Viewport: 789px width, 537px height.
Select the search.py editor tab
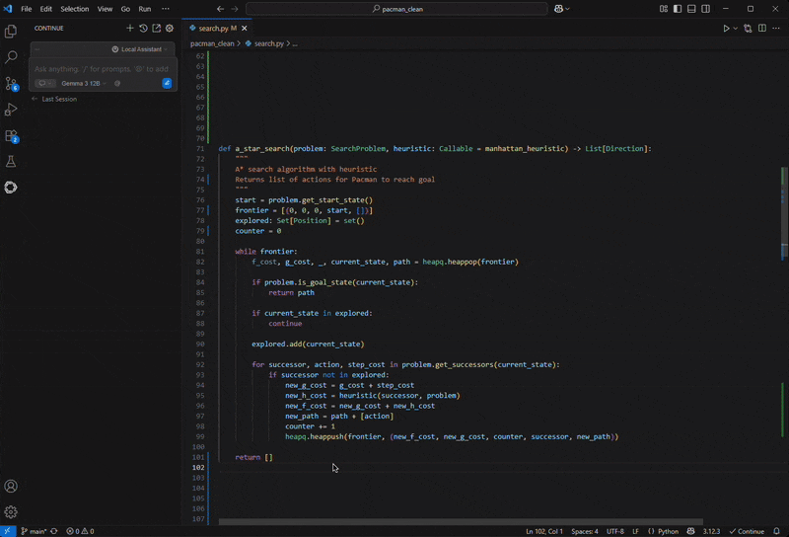(213, 29)
